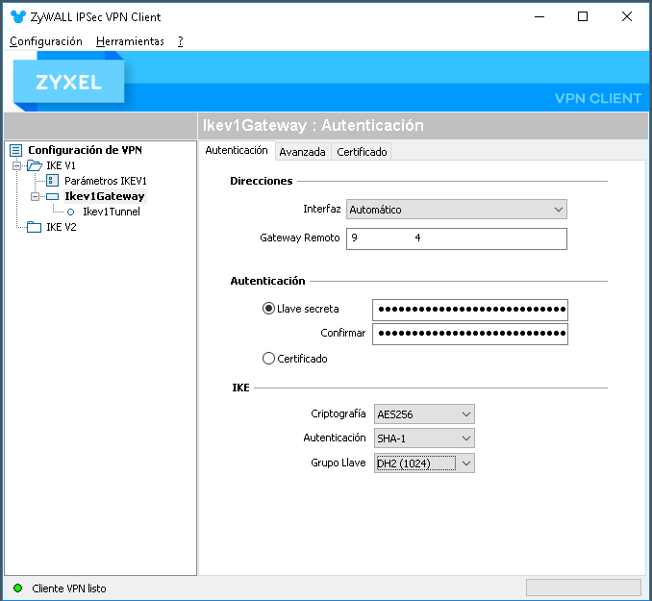Select the IKE V2 folder icon

(34, 227)
